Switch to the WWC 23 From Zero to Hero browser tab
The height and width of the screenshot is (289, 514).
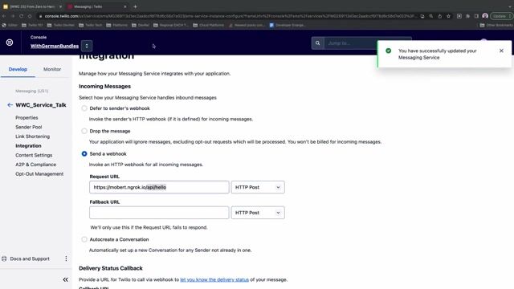(32, 6)
